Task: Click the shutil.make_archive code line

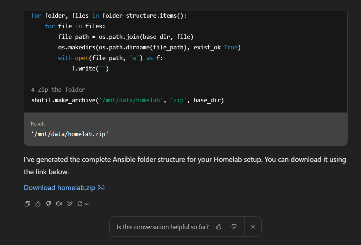Action: point(128,100)
